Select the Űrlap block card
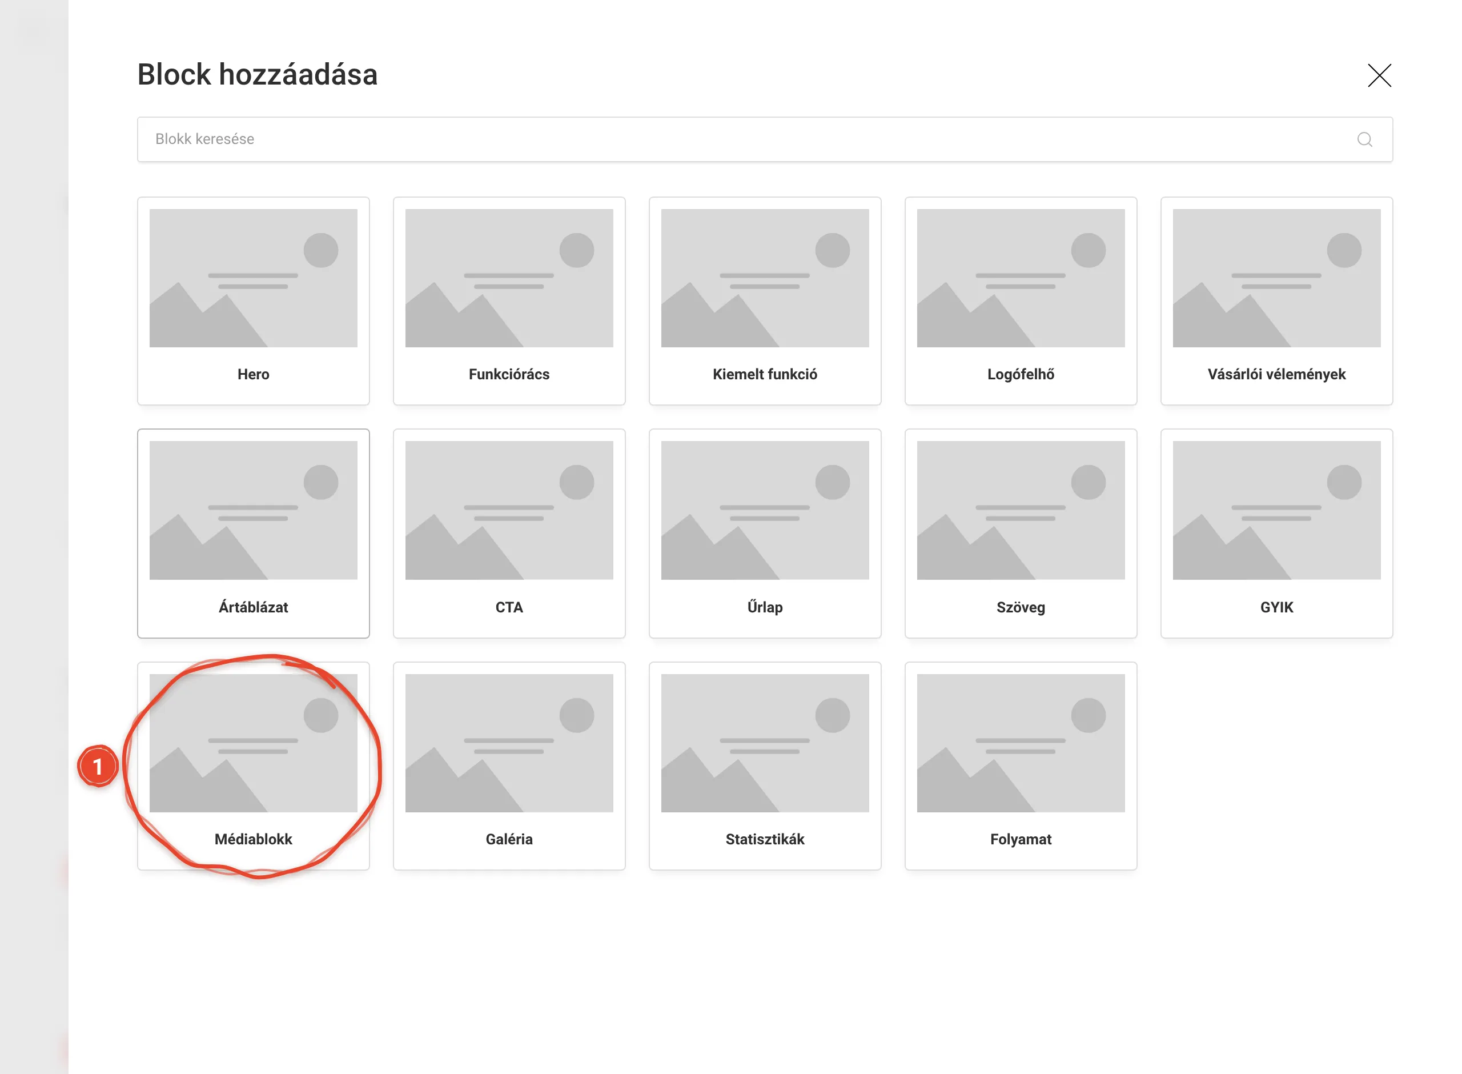 [765, 533]
